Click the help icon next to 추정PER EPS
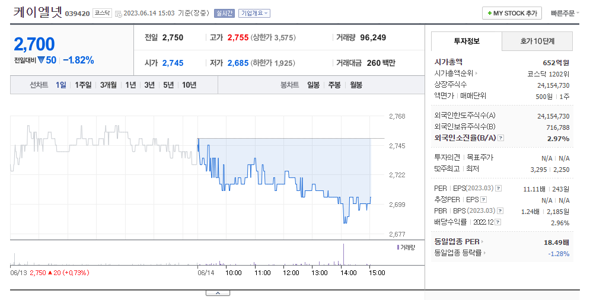This screenshot has height=300, width=590. 484,199
